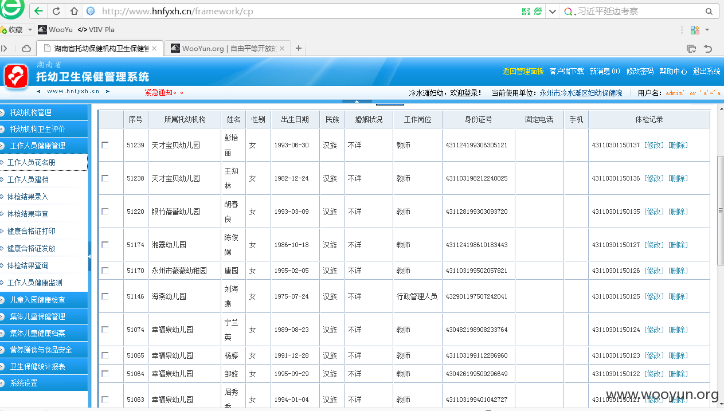Expand 托幼机构管理 menu section

44,112
